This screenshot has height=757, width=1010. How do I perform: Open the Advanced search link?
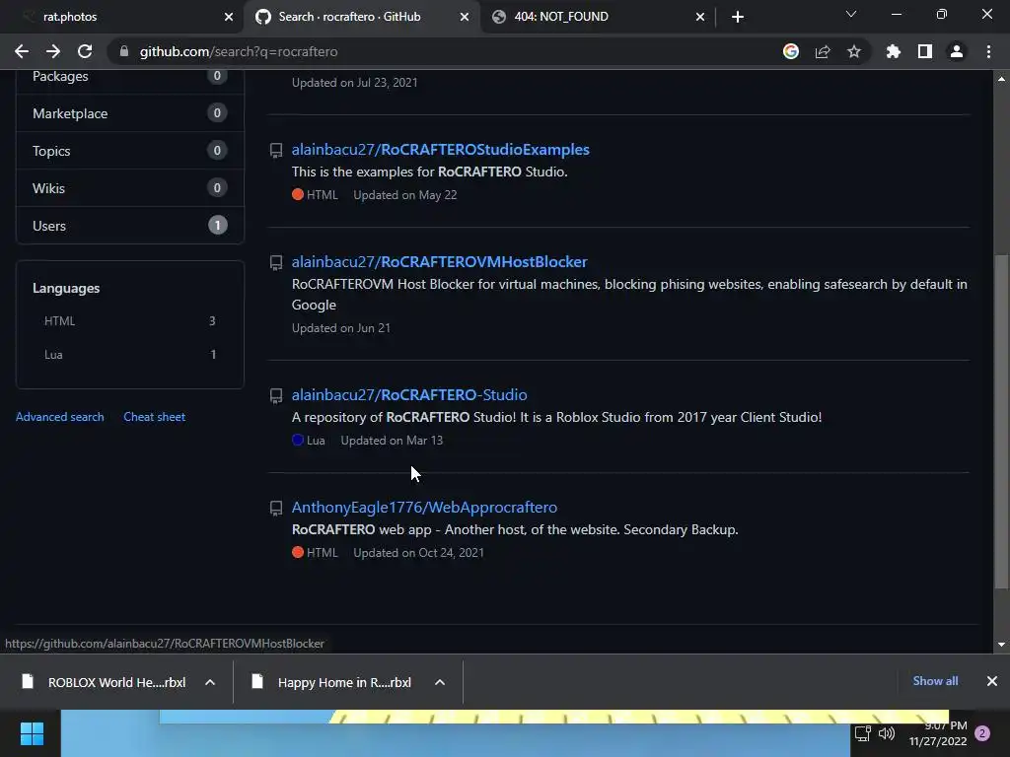[60, 417]
